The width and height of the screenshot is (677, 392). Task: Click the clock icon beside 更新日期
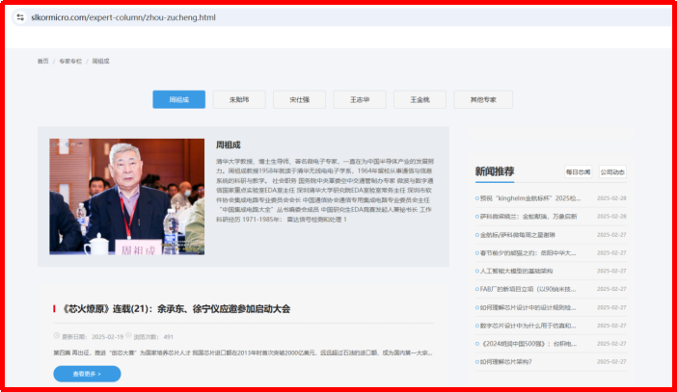[57, 337]
